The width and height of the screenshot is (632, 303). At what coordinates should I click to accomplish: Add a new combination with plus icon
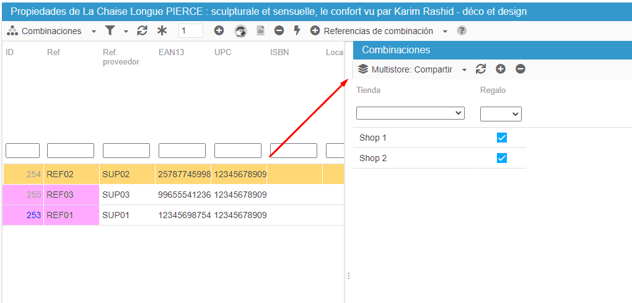(x=219, y=31)
